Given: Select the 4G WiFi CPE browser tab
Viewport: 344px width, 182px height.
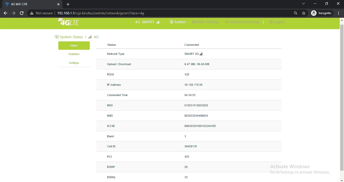Looking at the screenshot, I should 32,4.
